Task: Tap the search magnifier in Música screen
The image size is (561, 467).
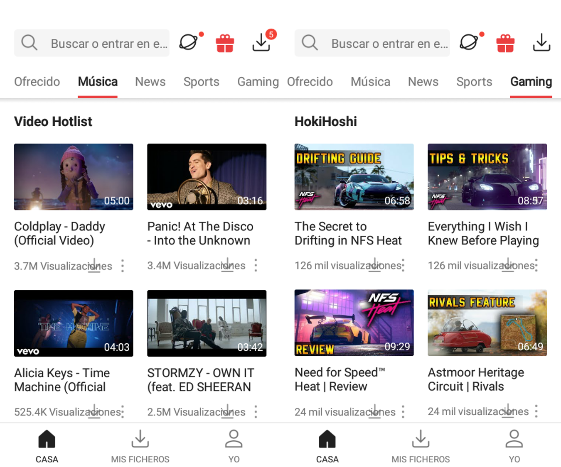Action: click(29, 43)
